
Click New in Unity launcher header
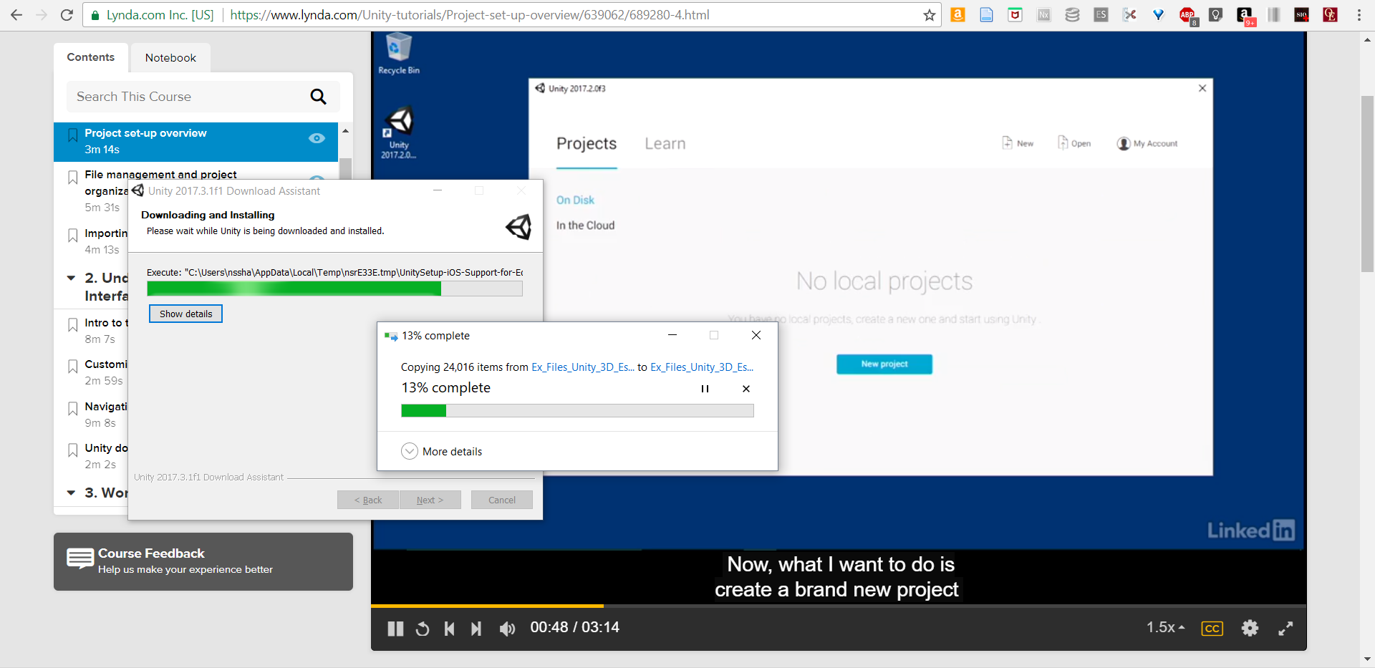[1018, 143]
